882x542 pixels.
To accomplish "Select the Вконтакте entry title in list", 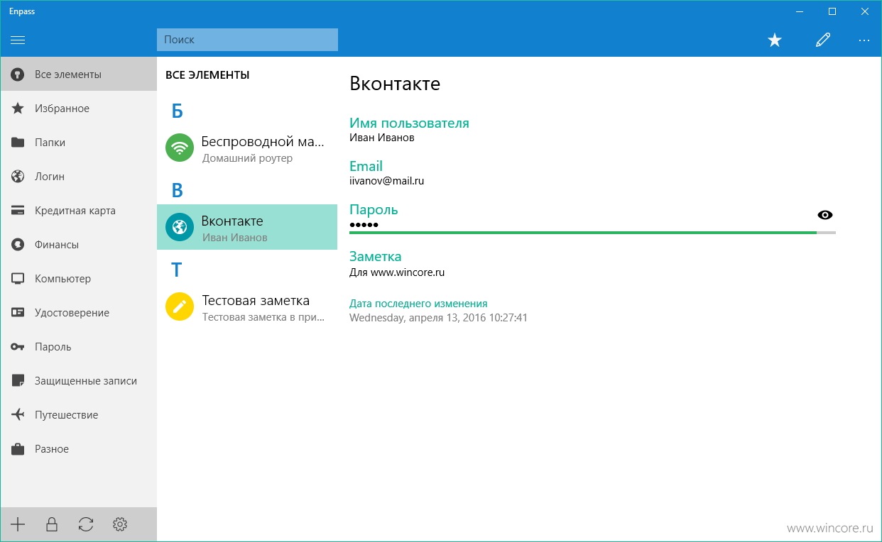I will click(x=232, y=221).
